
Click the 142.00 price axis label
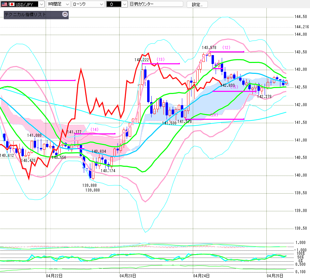300,105
